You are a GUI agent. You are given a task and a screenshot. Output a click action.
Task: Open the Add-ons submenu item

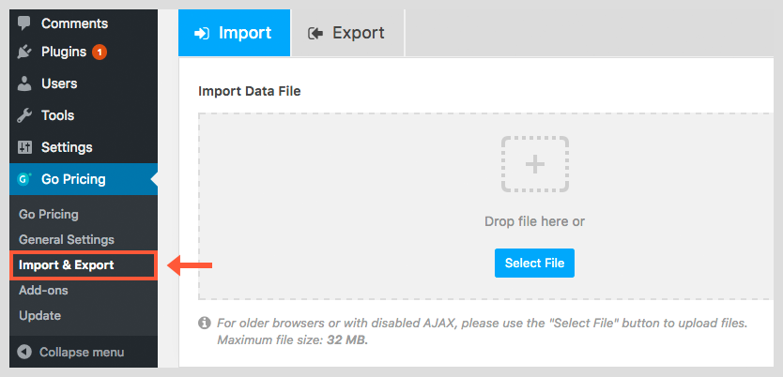43,290
